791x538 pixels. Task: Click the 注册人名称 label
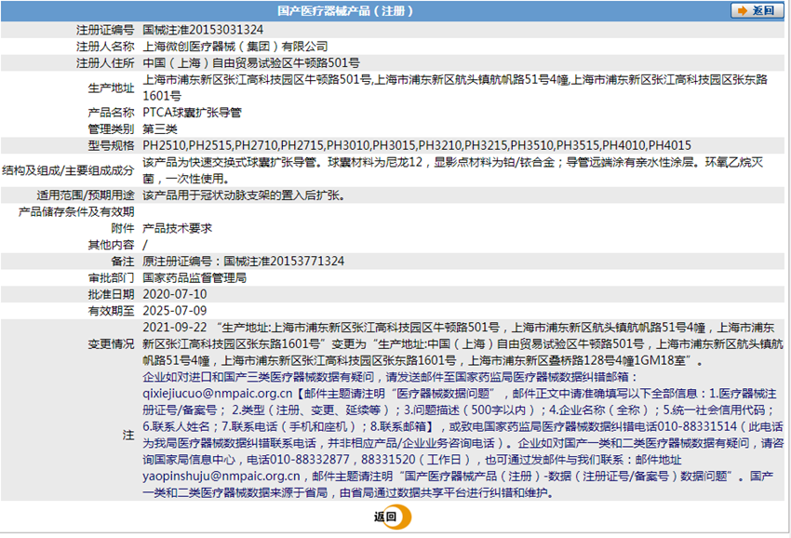pos(105,47)
